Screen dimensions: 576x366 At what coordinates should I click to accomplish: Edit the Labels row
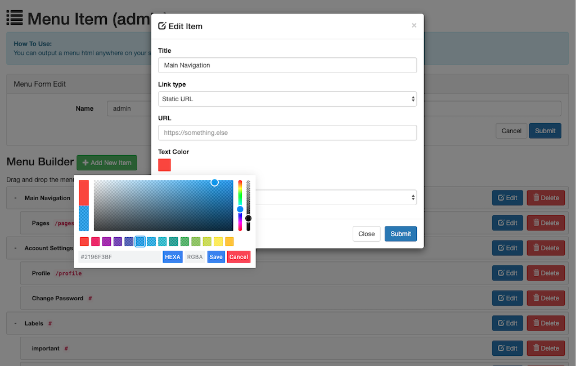[x=507, y=323]
